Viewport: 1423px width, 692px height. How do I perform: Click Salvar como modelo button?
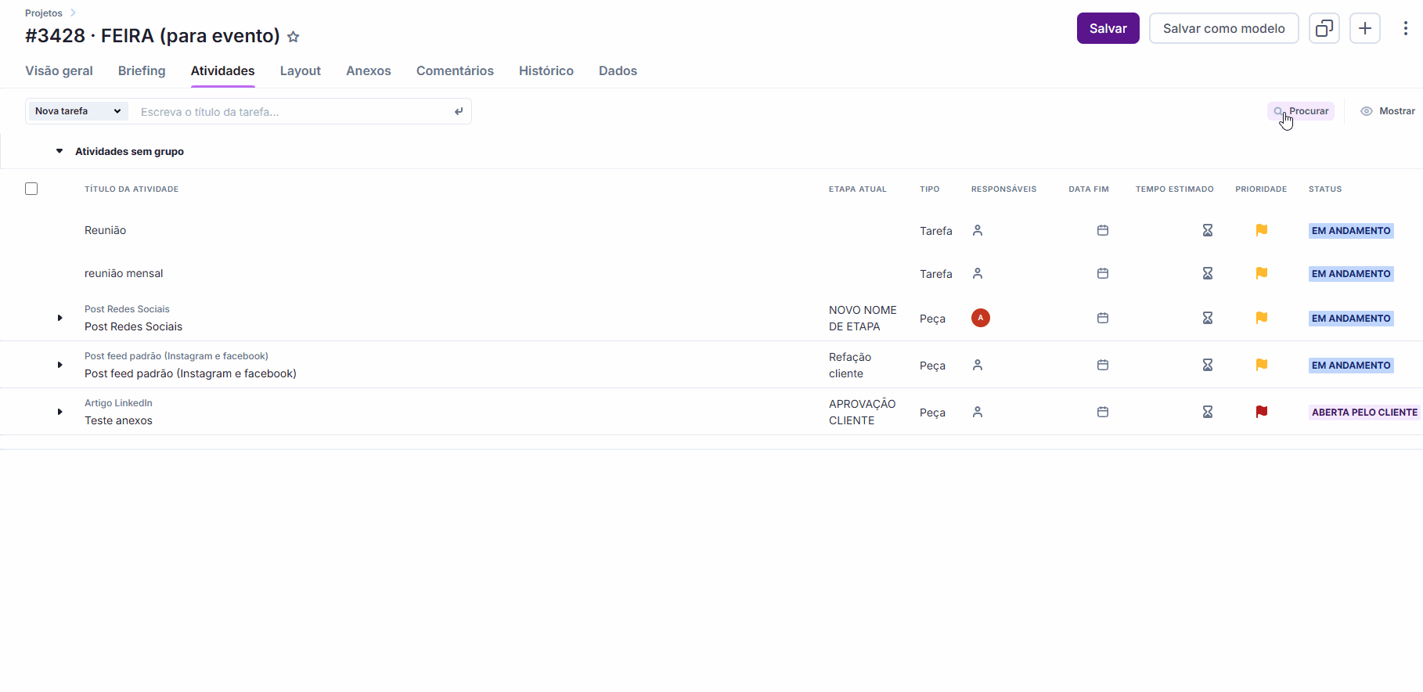[1224, 28]
